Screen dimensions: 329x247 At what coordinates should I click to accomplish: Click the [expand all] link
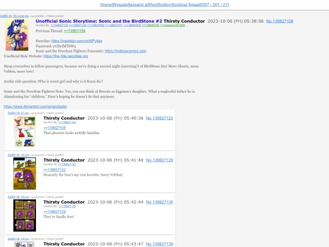click(140, 5)
